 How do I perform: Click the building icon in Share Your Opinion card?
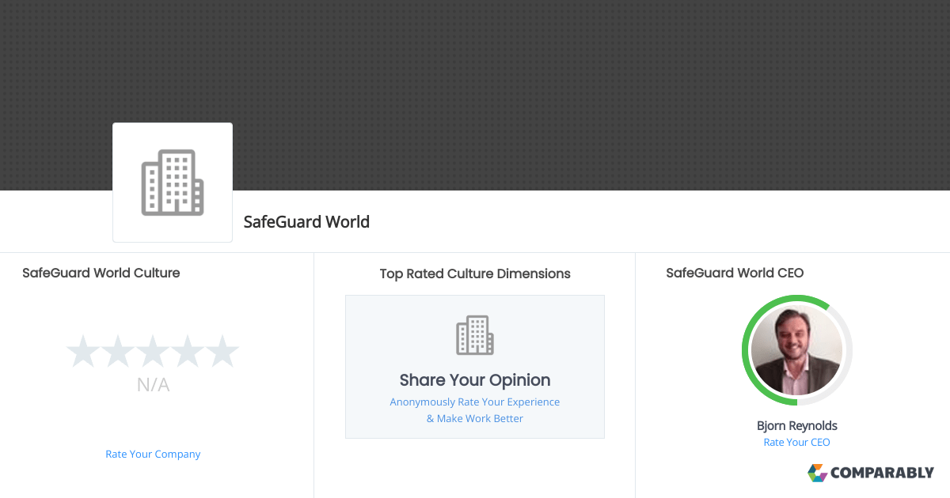tap(474, 334)
